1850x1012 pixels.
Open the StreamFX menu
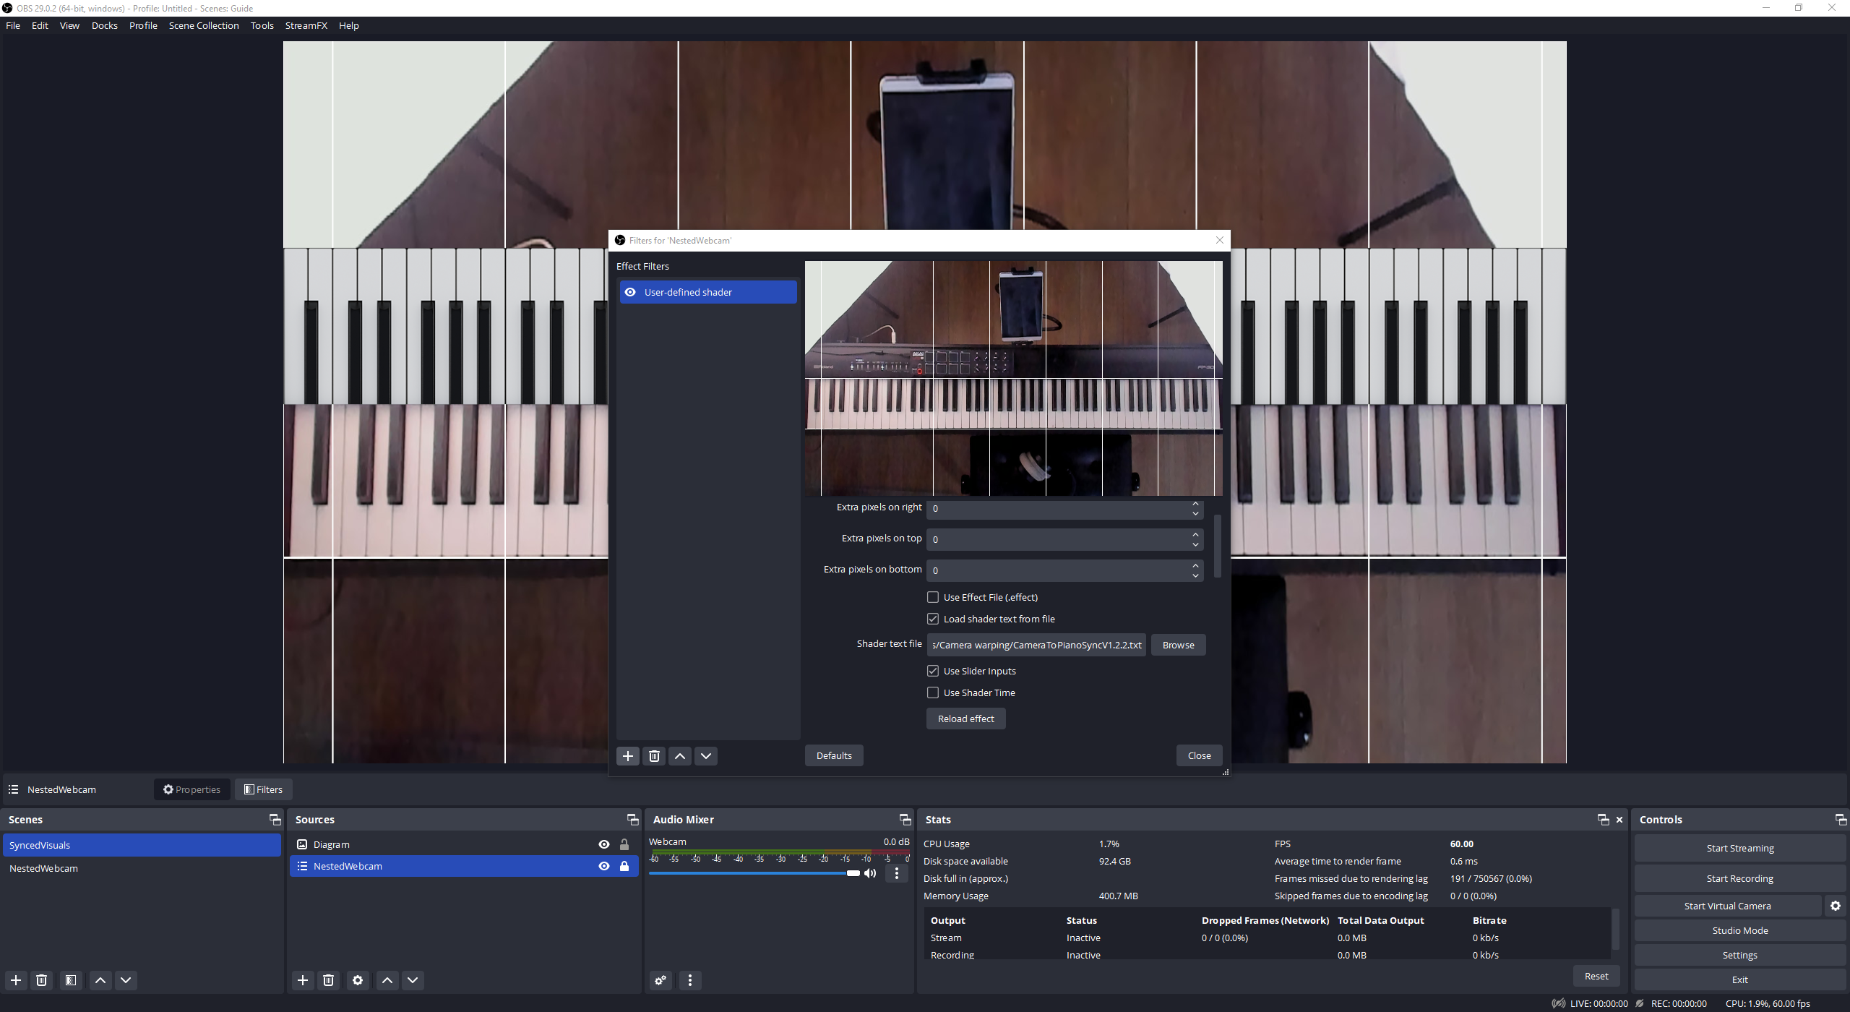click(306, 25)
